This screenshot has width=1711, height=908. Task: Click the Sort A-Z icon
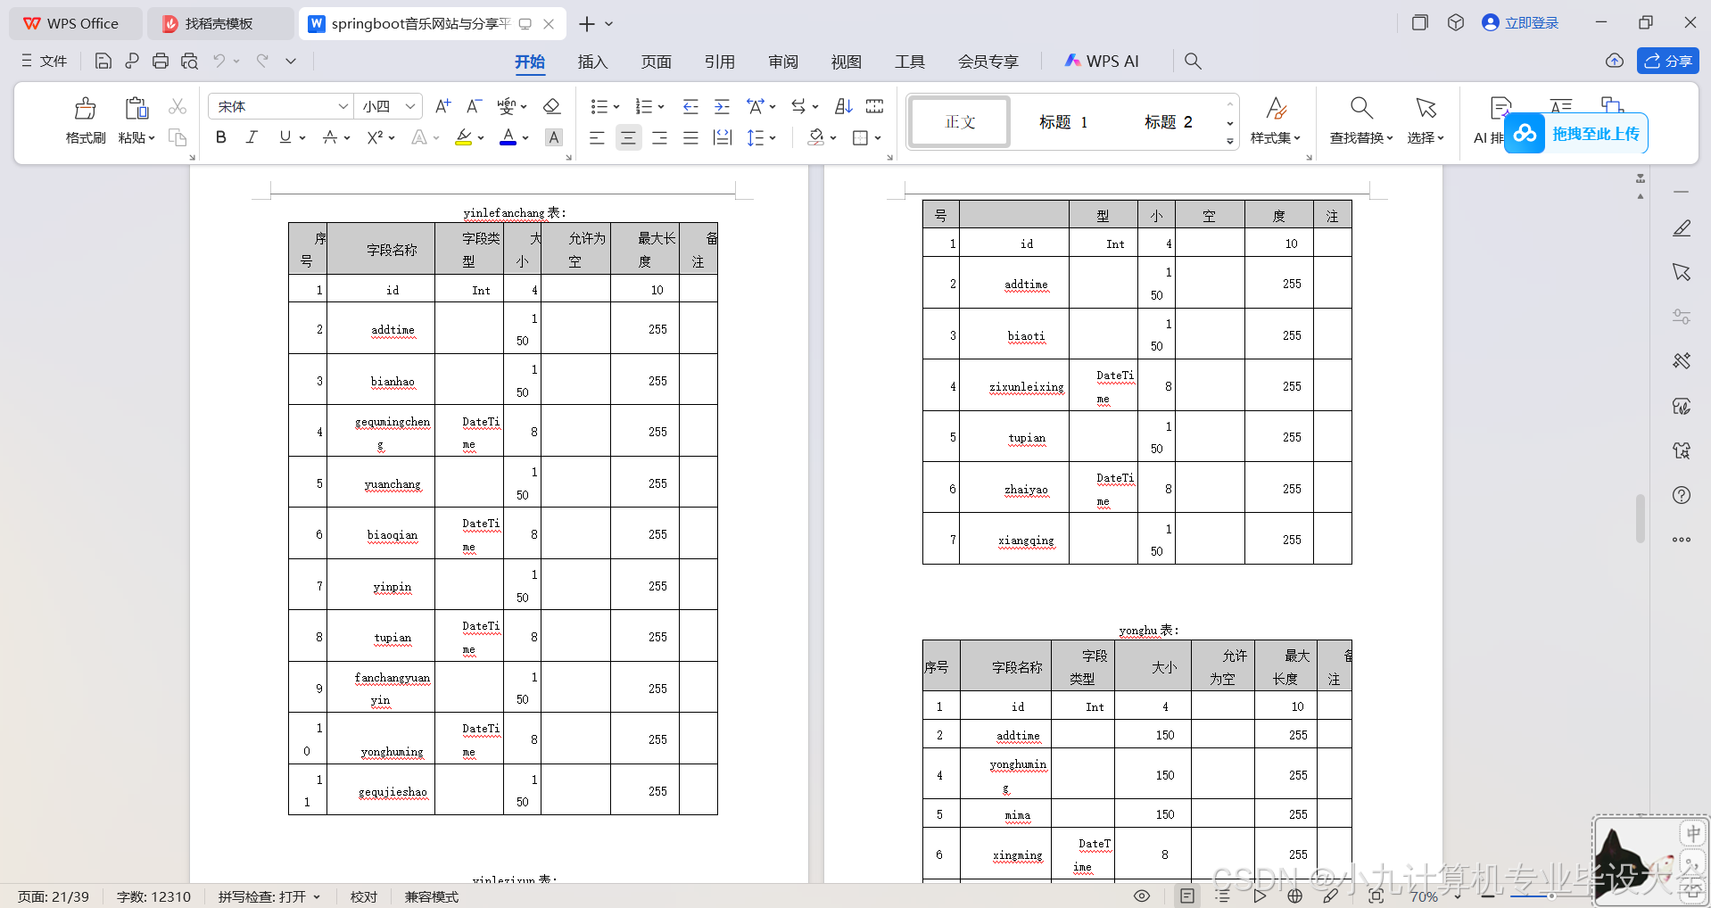(843, 107)
